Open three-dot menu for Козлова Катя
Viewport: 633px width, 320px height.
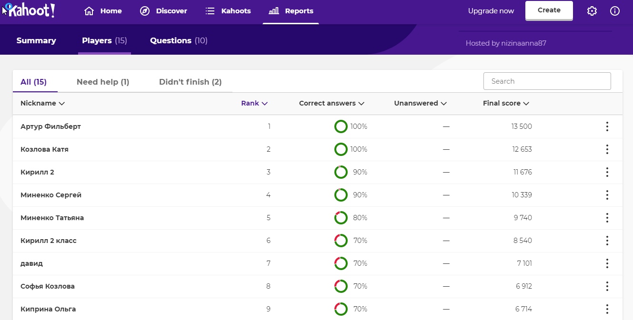click(607, 149)
